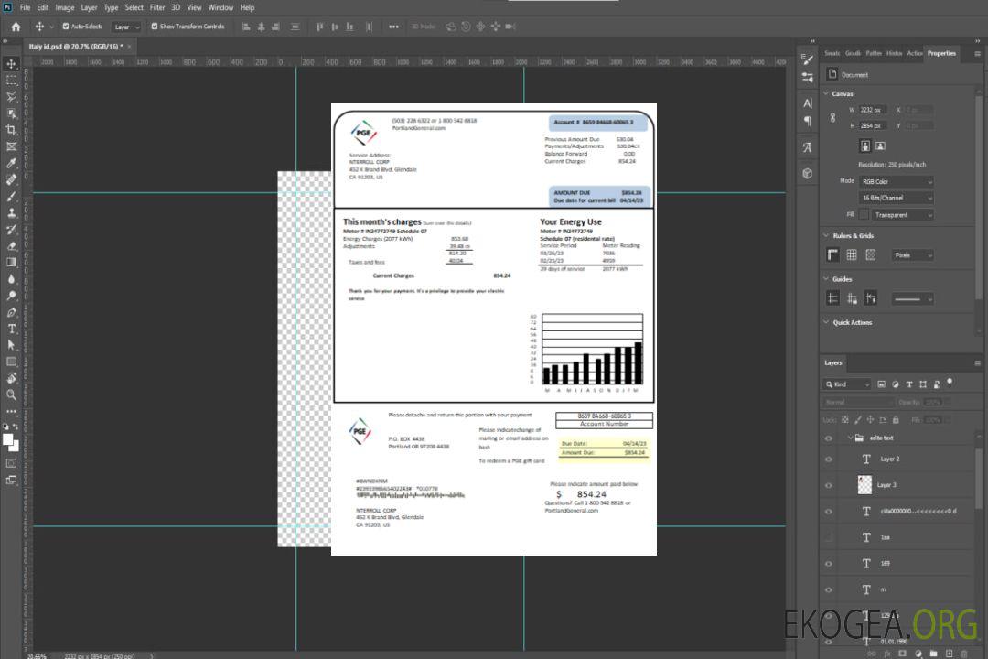
Task: Select the Zoom tool in toolbar
Action: point(12,394)
